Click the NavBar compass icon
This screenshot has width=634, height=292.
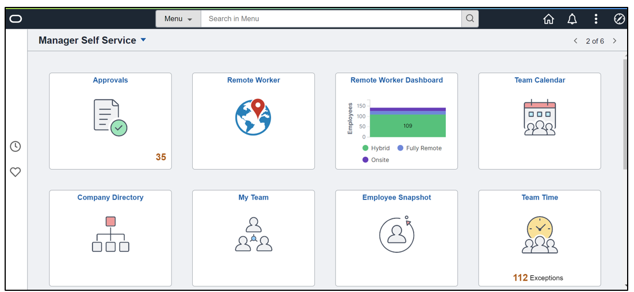click(619, 19)
